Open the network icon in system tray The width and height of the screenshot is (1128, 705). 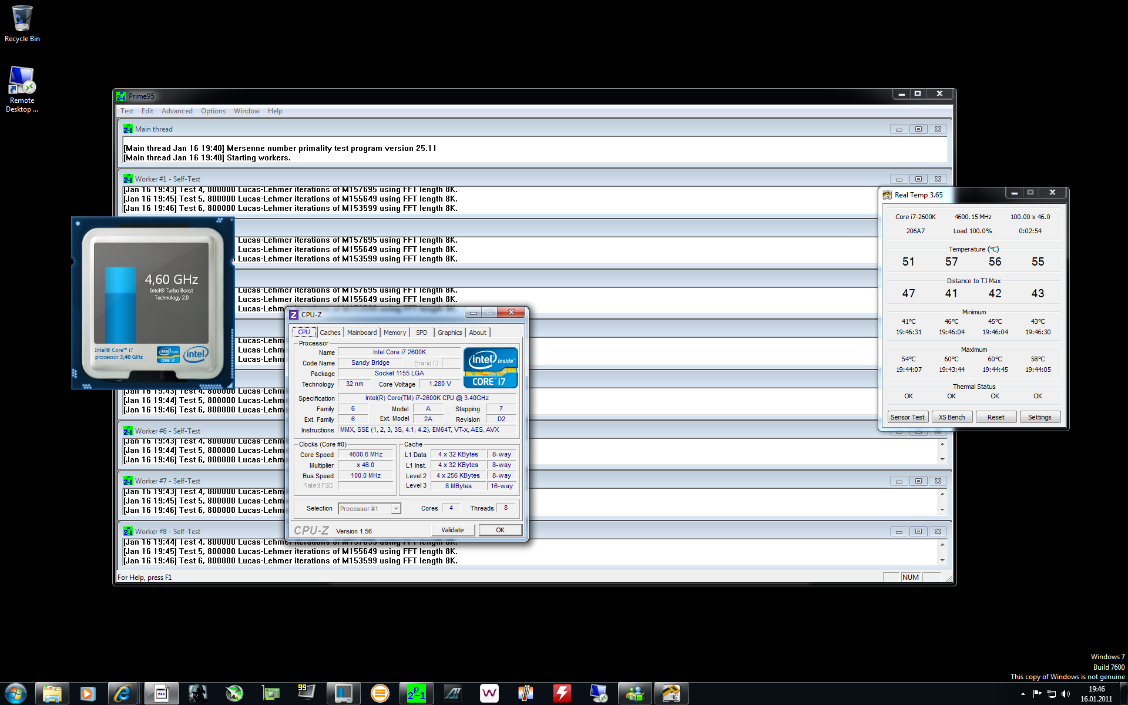[x=1052, y=694]
